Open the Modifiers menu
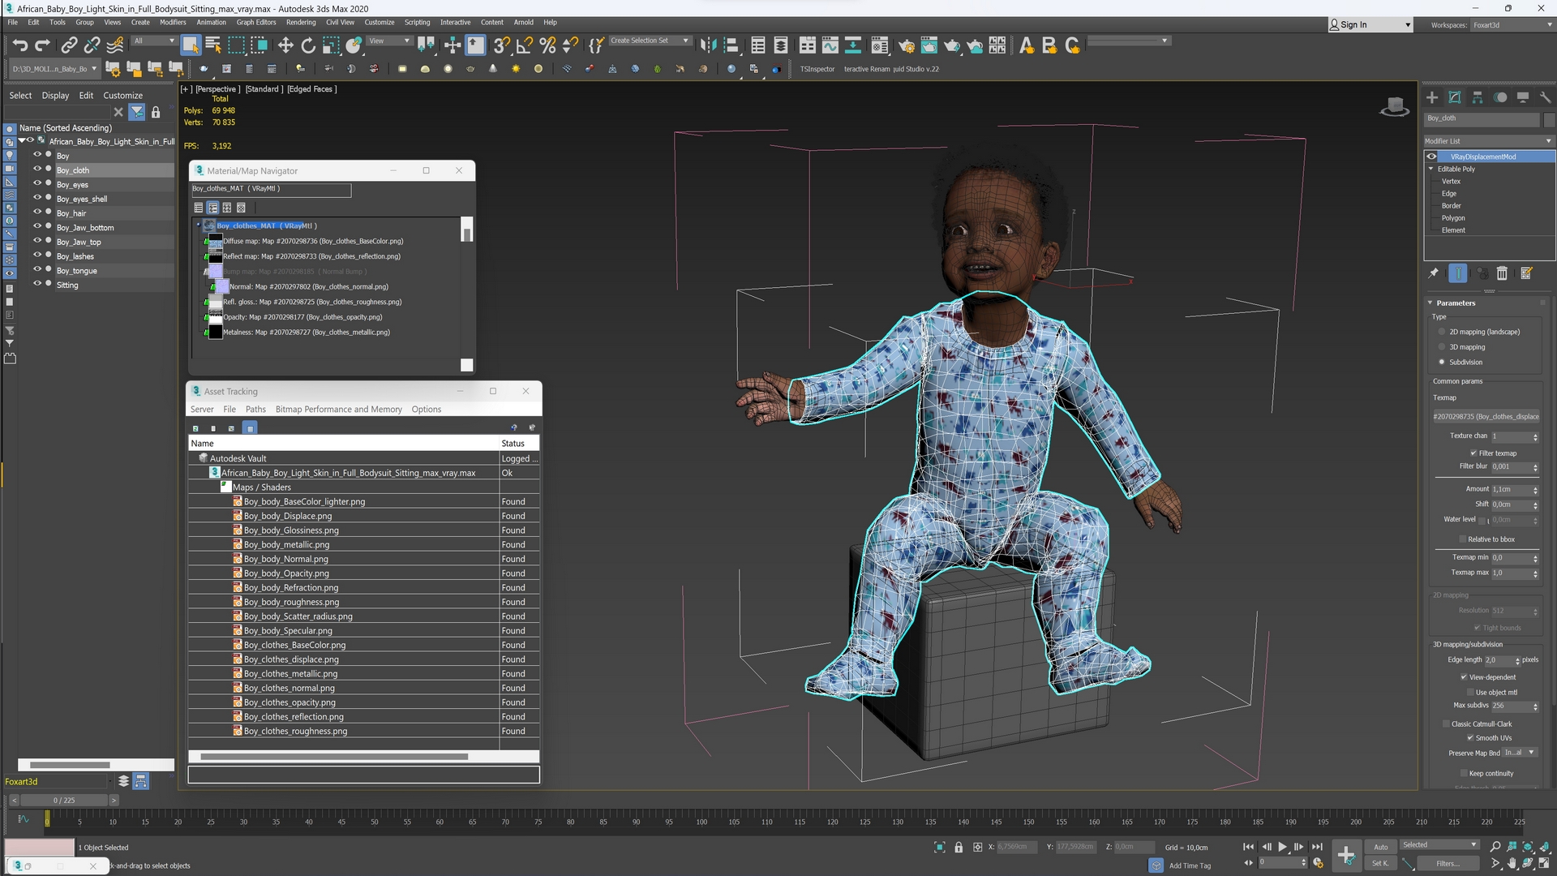1557x876 pixels. tap(173, 23)
